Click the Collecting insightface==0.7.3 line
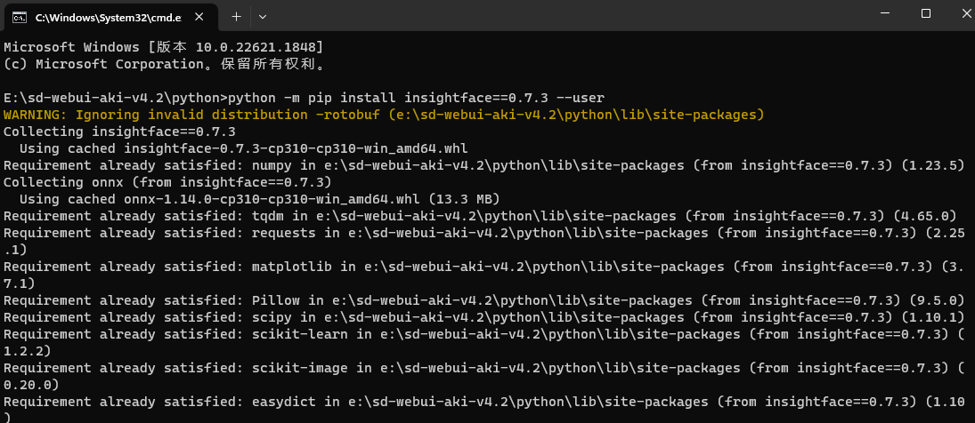975x423 pixels. tap(119, 132)
